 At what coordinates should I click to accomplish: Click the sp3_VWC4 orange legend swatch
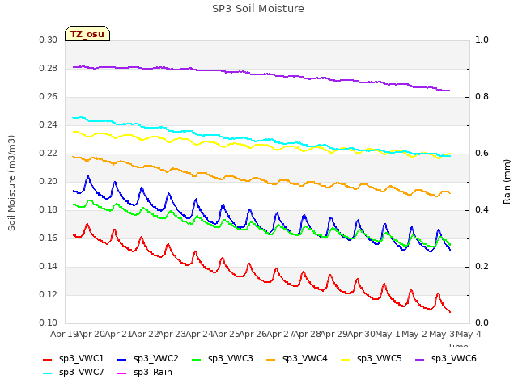click(x=271, y=360)
